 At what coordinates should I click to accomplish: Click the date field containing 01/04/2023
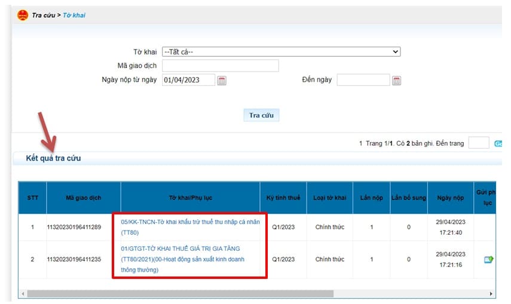point(188,80)
